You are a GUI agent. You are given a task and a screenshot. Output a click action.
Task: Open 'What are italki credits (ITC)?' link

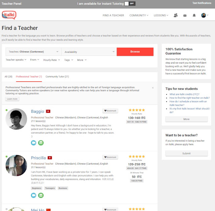point(184,94)
